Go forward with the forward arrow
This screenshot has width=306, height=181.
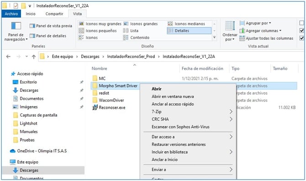pos(19,57)
